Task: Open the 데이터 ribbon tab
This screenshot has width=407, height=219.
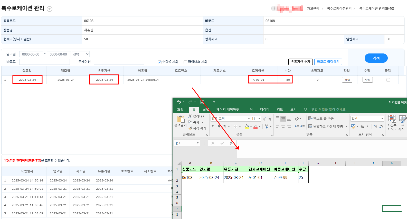Action: (x=264, y=109)
